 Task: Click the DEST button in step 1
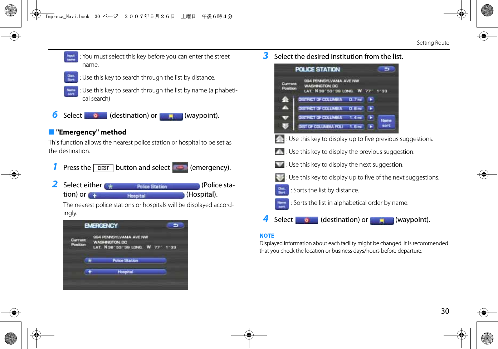[x=103, y=168]
